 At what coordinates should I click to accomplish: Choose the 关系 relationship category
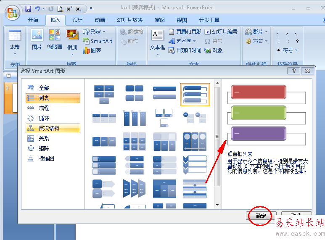tap(53, 138)
